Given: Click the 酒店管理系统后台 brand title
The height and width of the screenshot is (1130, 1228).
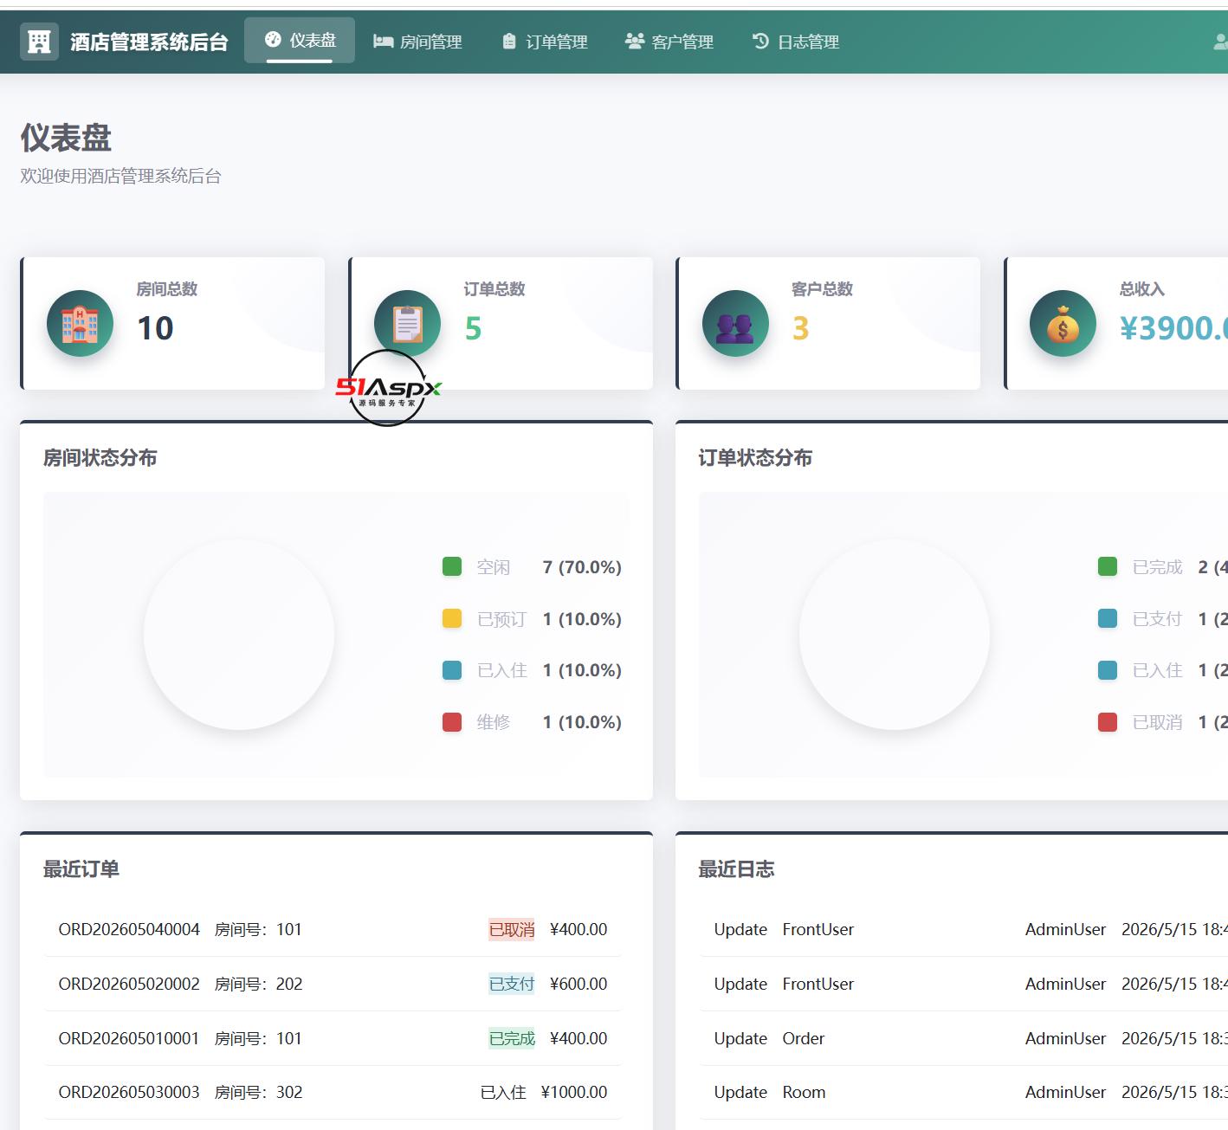Looking at the screenshot, I should [149, 42].
